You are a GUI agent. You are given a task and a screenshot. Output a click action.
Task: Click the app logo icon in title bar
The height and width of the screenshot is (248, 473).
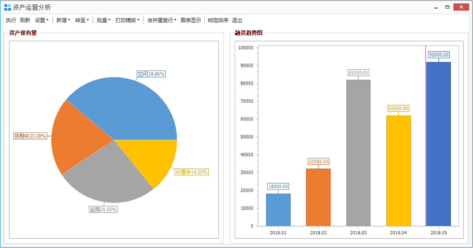(x=7, y=7)
